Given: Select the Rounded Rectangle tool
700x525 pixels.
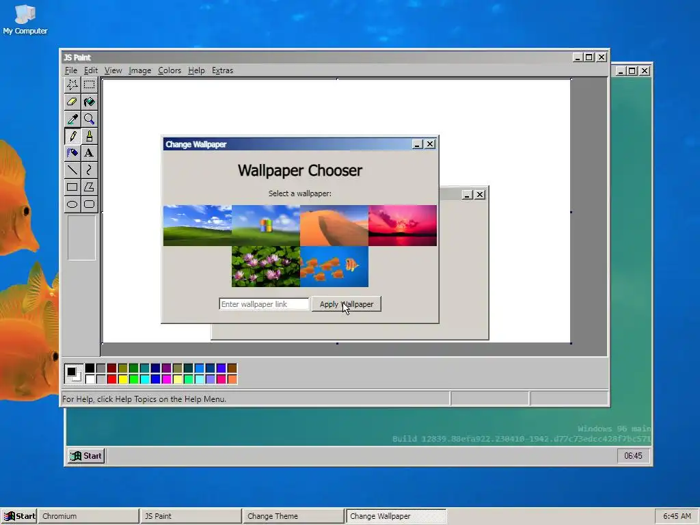Looking at the screenshot, I should click(90, 204).
